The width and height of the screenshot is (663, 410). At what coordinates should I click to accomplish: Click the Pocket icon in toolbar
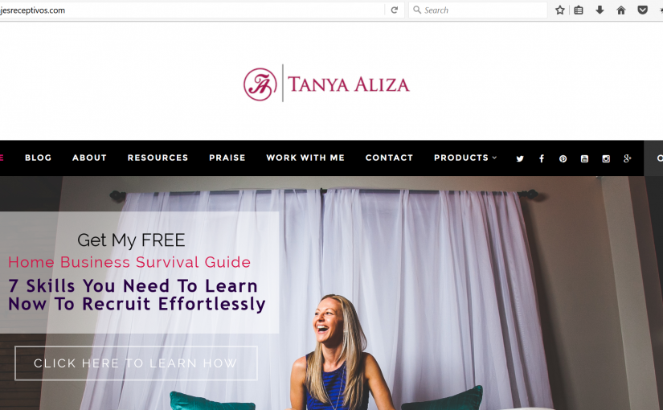(642, 10)
